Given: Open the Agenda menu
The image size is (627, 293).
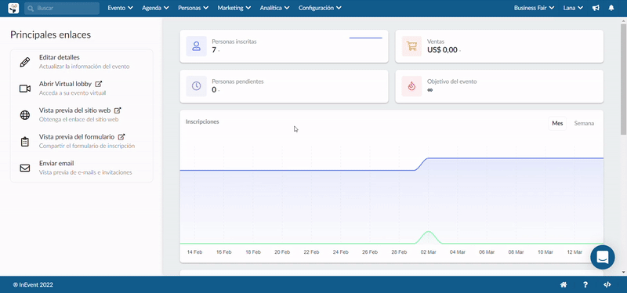Looking at the screenshot, I should pyautogui.click(x=155, y=8).
